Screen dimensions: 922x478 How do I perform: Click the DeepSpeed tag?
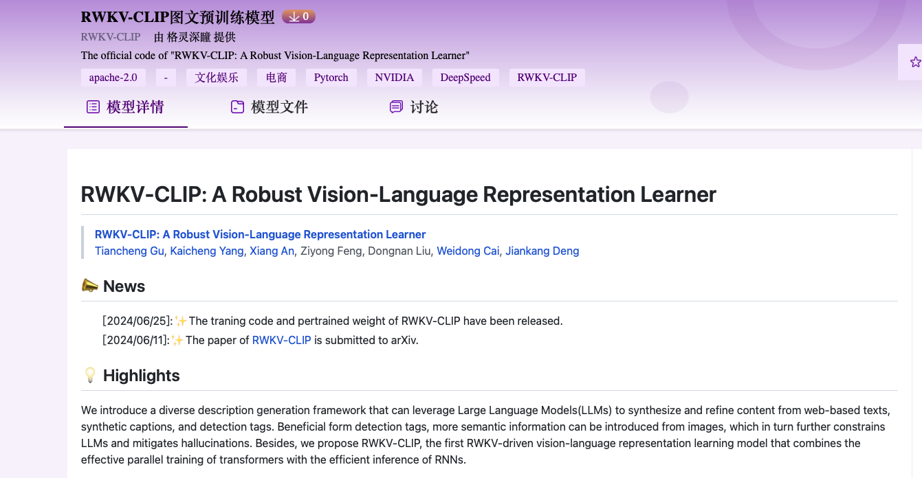click(x=465, y=78)
